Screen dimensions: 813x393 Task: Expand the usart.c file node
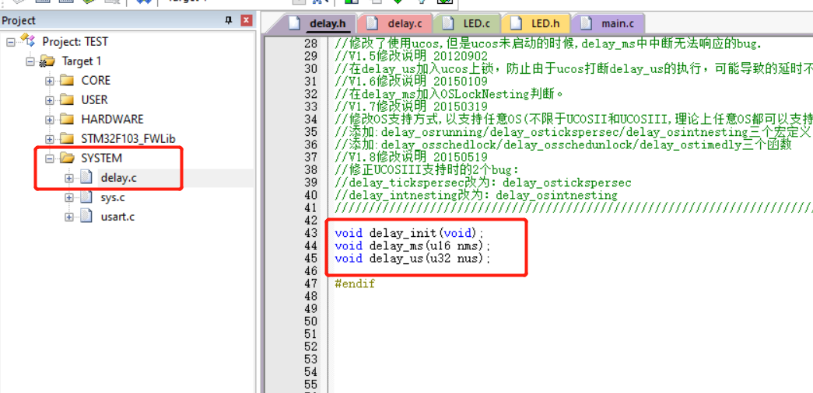(69, 217)
